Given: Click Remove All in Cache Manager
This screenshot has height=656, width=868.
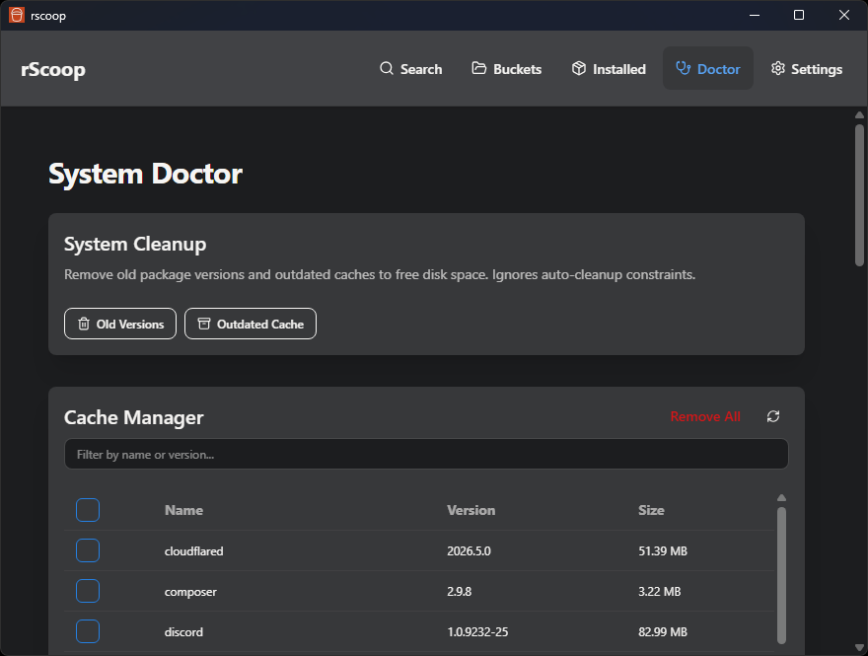Looking at the screenshot, I should pos(705,416).
